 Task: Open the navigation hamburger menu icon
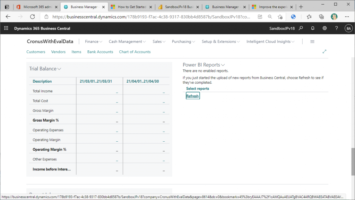click(312, 42)
